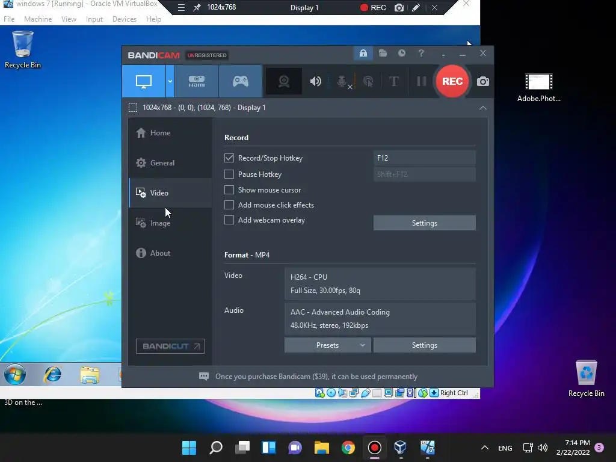This screenshot has height=462, width=616.
Task: Click the speaker sound icon in Bandicam
Action: click(315, 81)
